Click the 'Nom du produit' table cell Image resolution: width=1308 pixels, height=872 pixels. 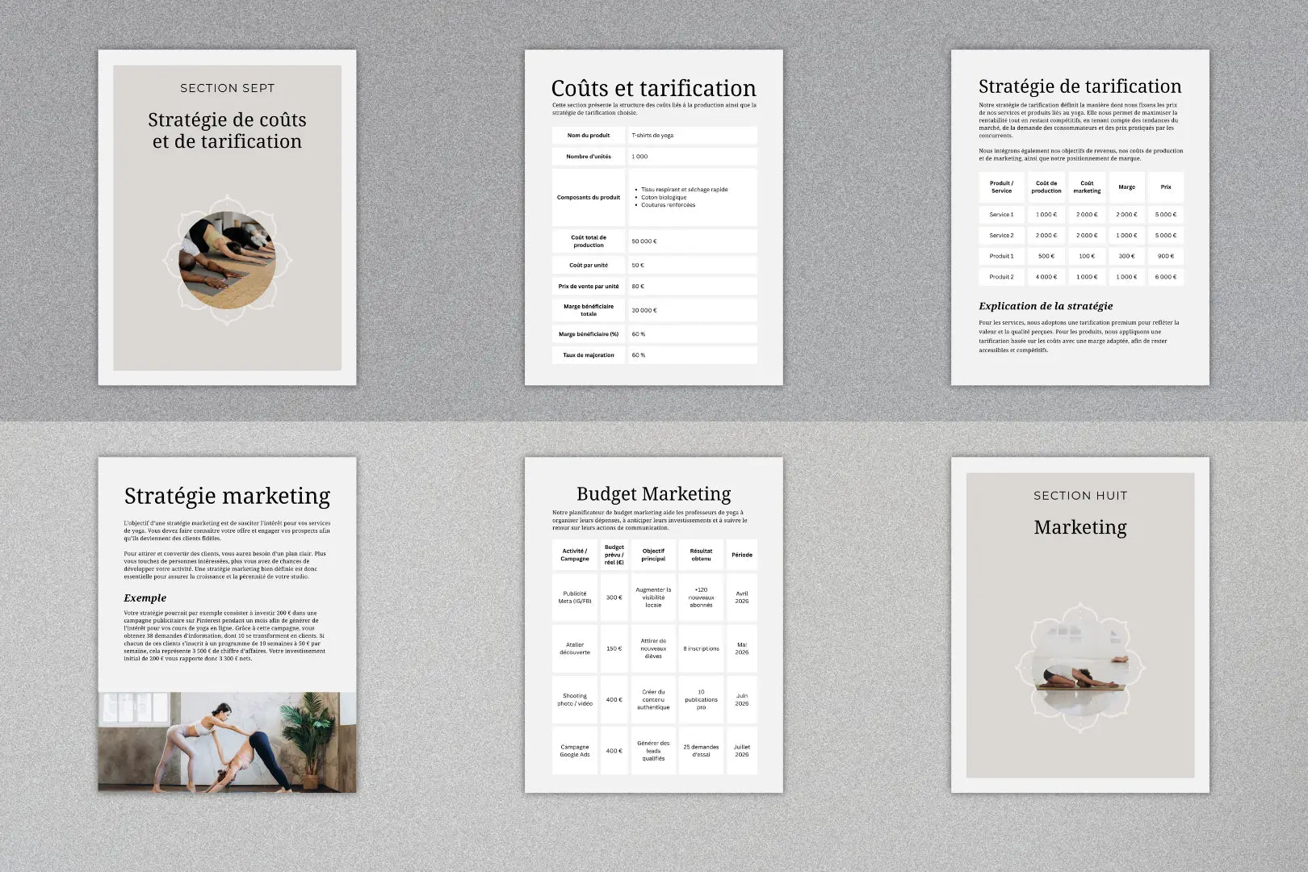point(589,136)
